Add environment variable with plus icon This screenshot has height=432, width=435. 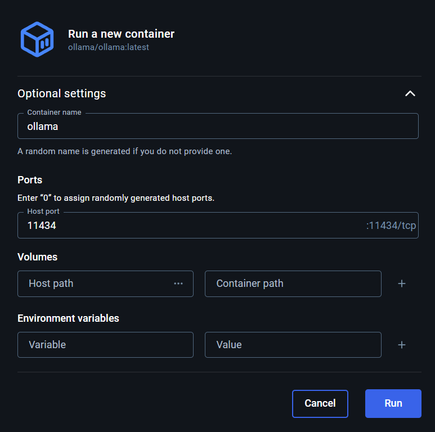401,345
